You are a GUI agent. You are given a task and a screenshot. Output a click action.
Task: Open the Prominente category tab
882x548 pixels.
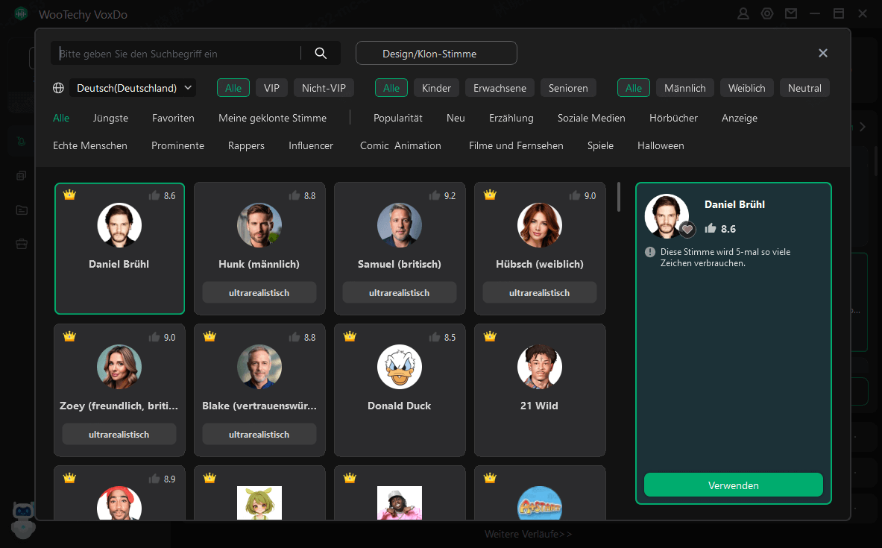tap(177, 145)
